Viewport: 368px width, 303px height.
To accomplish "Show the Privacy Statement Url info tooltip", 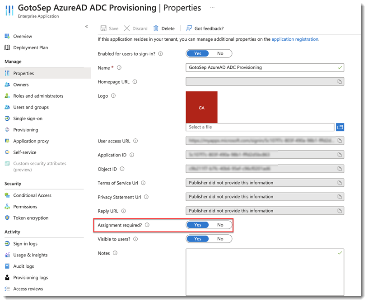I will click(146, 197).
